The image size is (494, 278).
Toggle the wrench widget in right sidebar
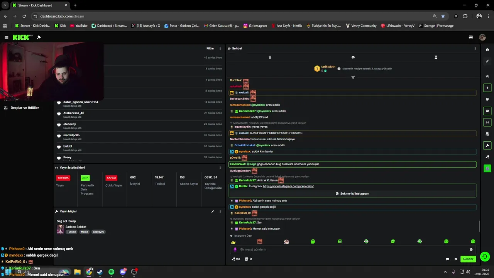tap(487, 146)
